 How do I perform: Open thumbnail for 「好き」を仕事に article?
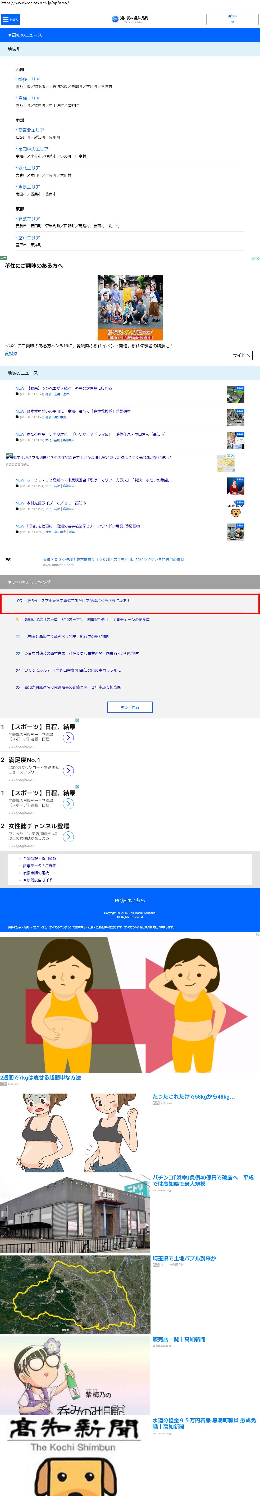(235, 532)
